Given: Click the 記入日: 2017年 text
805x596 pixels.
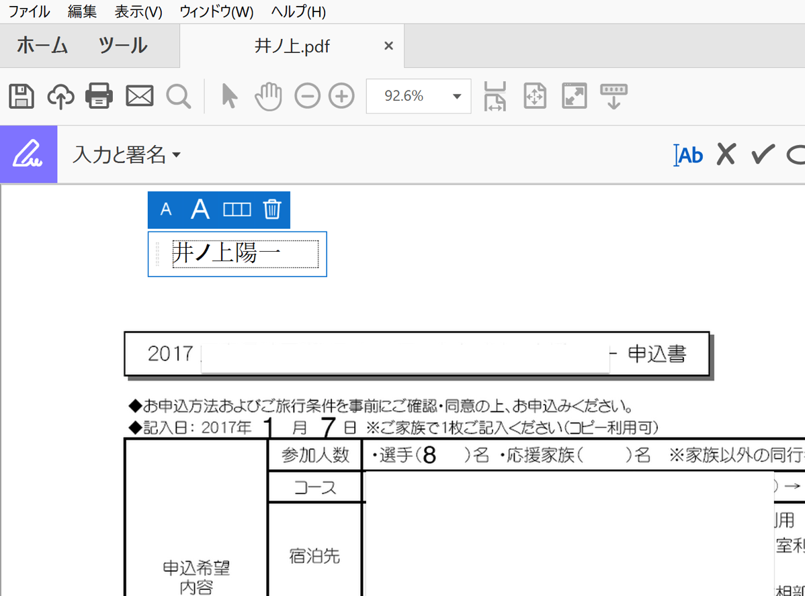Looking at the screenshot, I should click(x=197, y=428).
